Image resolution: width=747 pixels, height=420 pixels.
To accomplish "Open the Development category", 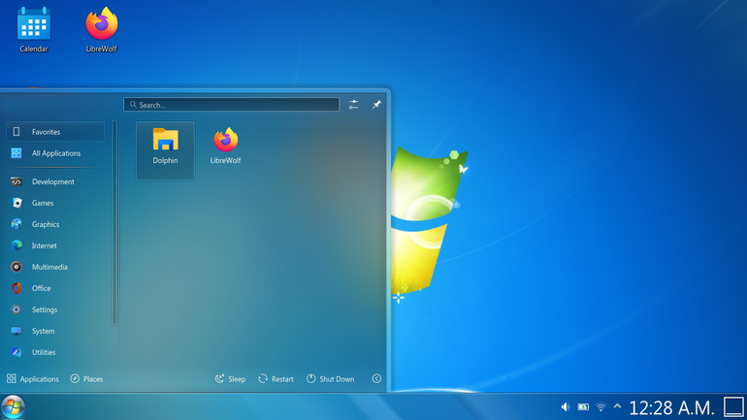I will pos(55,181).
